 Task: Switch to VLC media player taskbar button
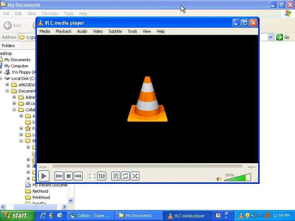coord(188,215)
